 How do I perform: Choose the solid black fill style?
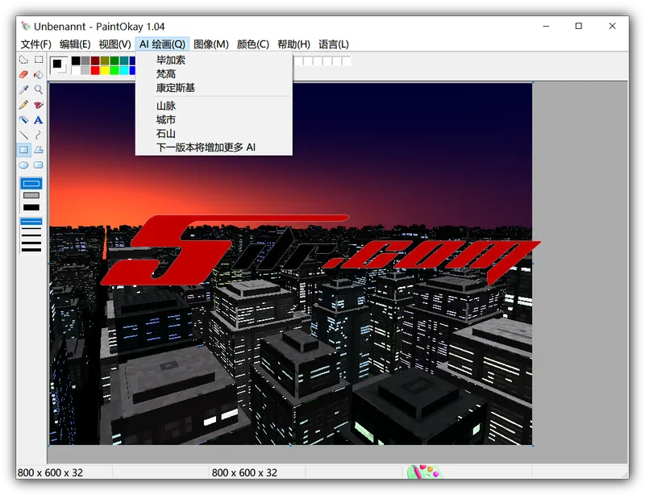tap(31, 207)
